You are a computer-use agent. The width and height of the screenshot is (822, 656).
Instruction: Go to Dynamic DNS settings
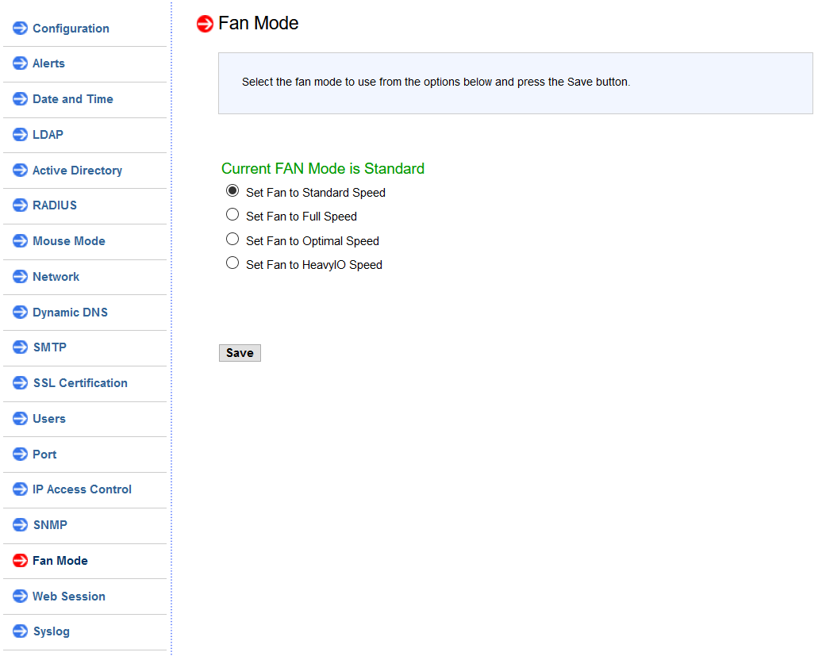coord(71,313)
